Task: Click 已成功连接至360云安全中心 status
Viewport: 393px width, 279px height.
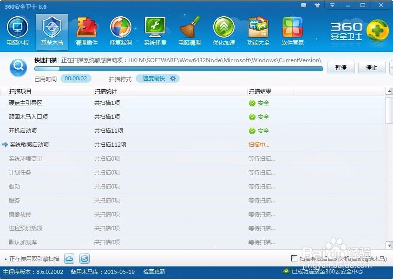Action: [x=327, y=272]
